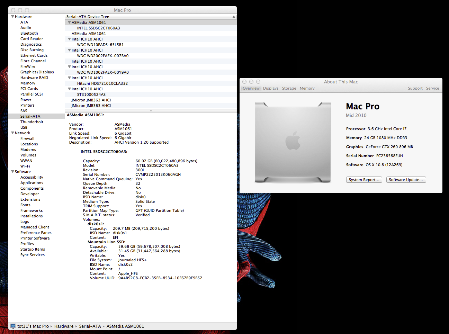Select WDC WD1002FAEX-00Y9A0 drive row
The height and width of the screenshot is (334, 449).
(151, 72)
